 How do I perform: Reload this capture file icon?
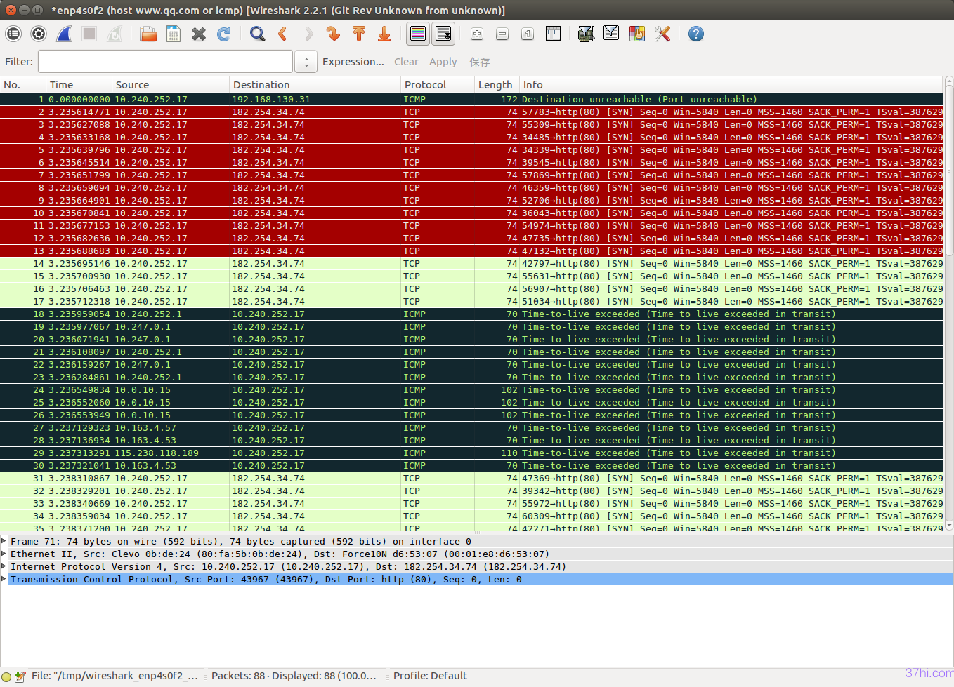(224, 34)
